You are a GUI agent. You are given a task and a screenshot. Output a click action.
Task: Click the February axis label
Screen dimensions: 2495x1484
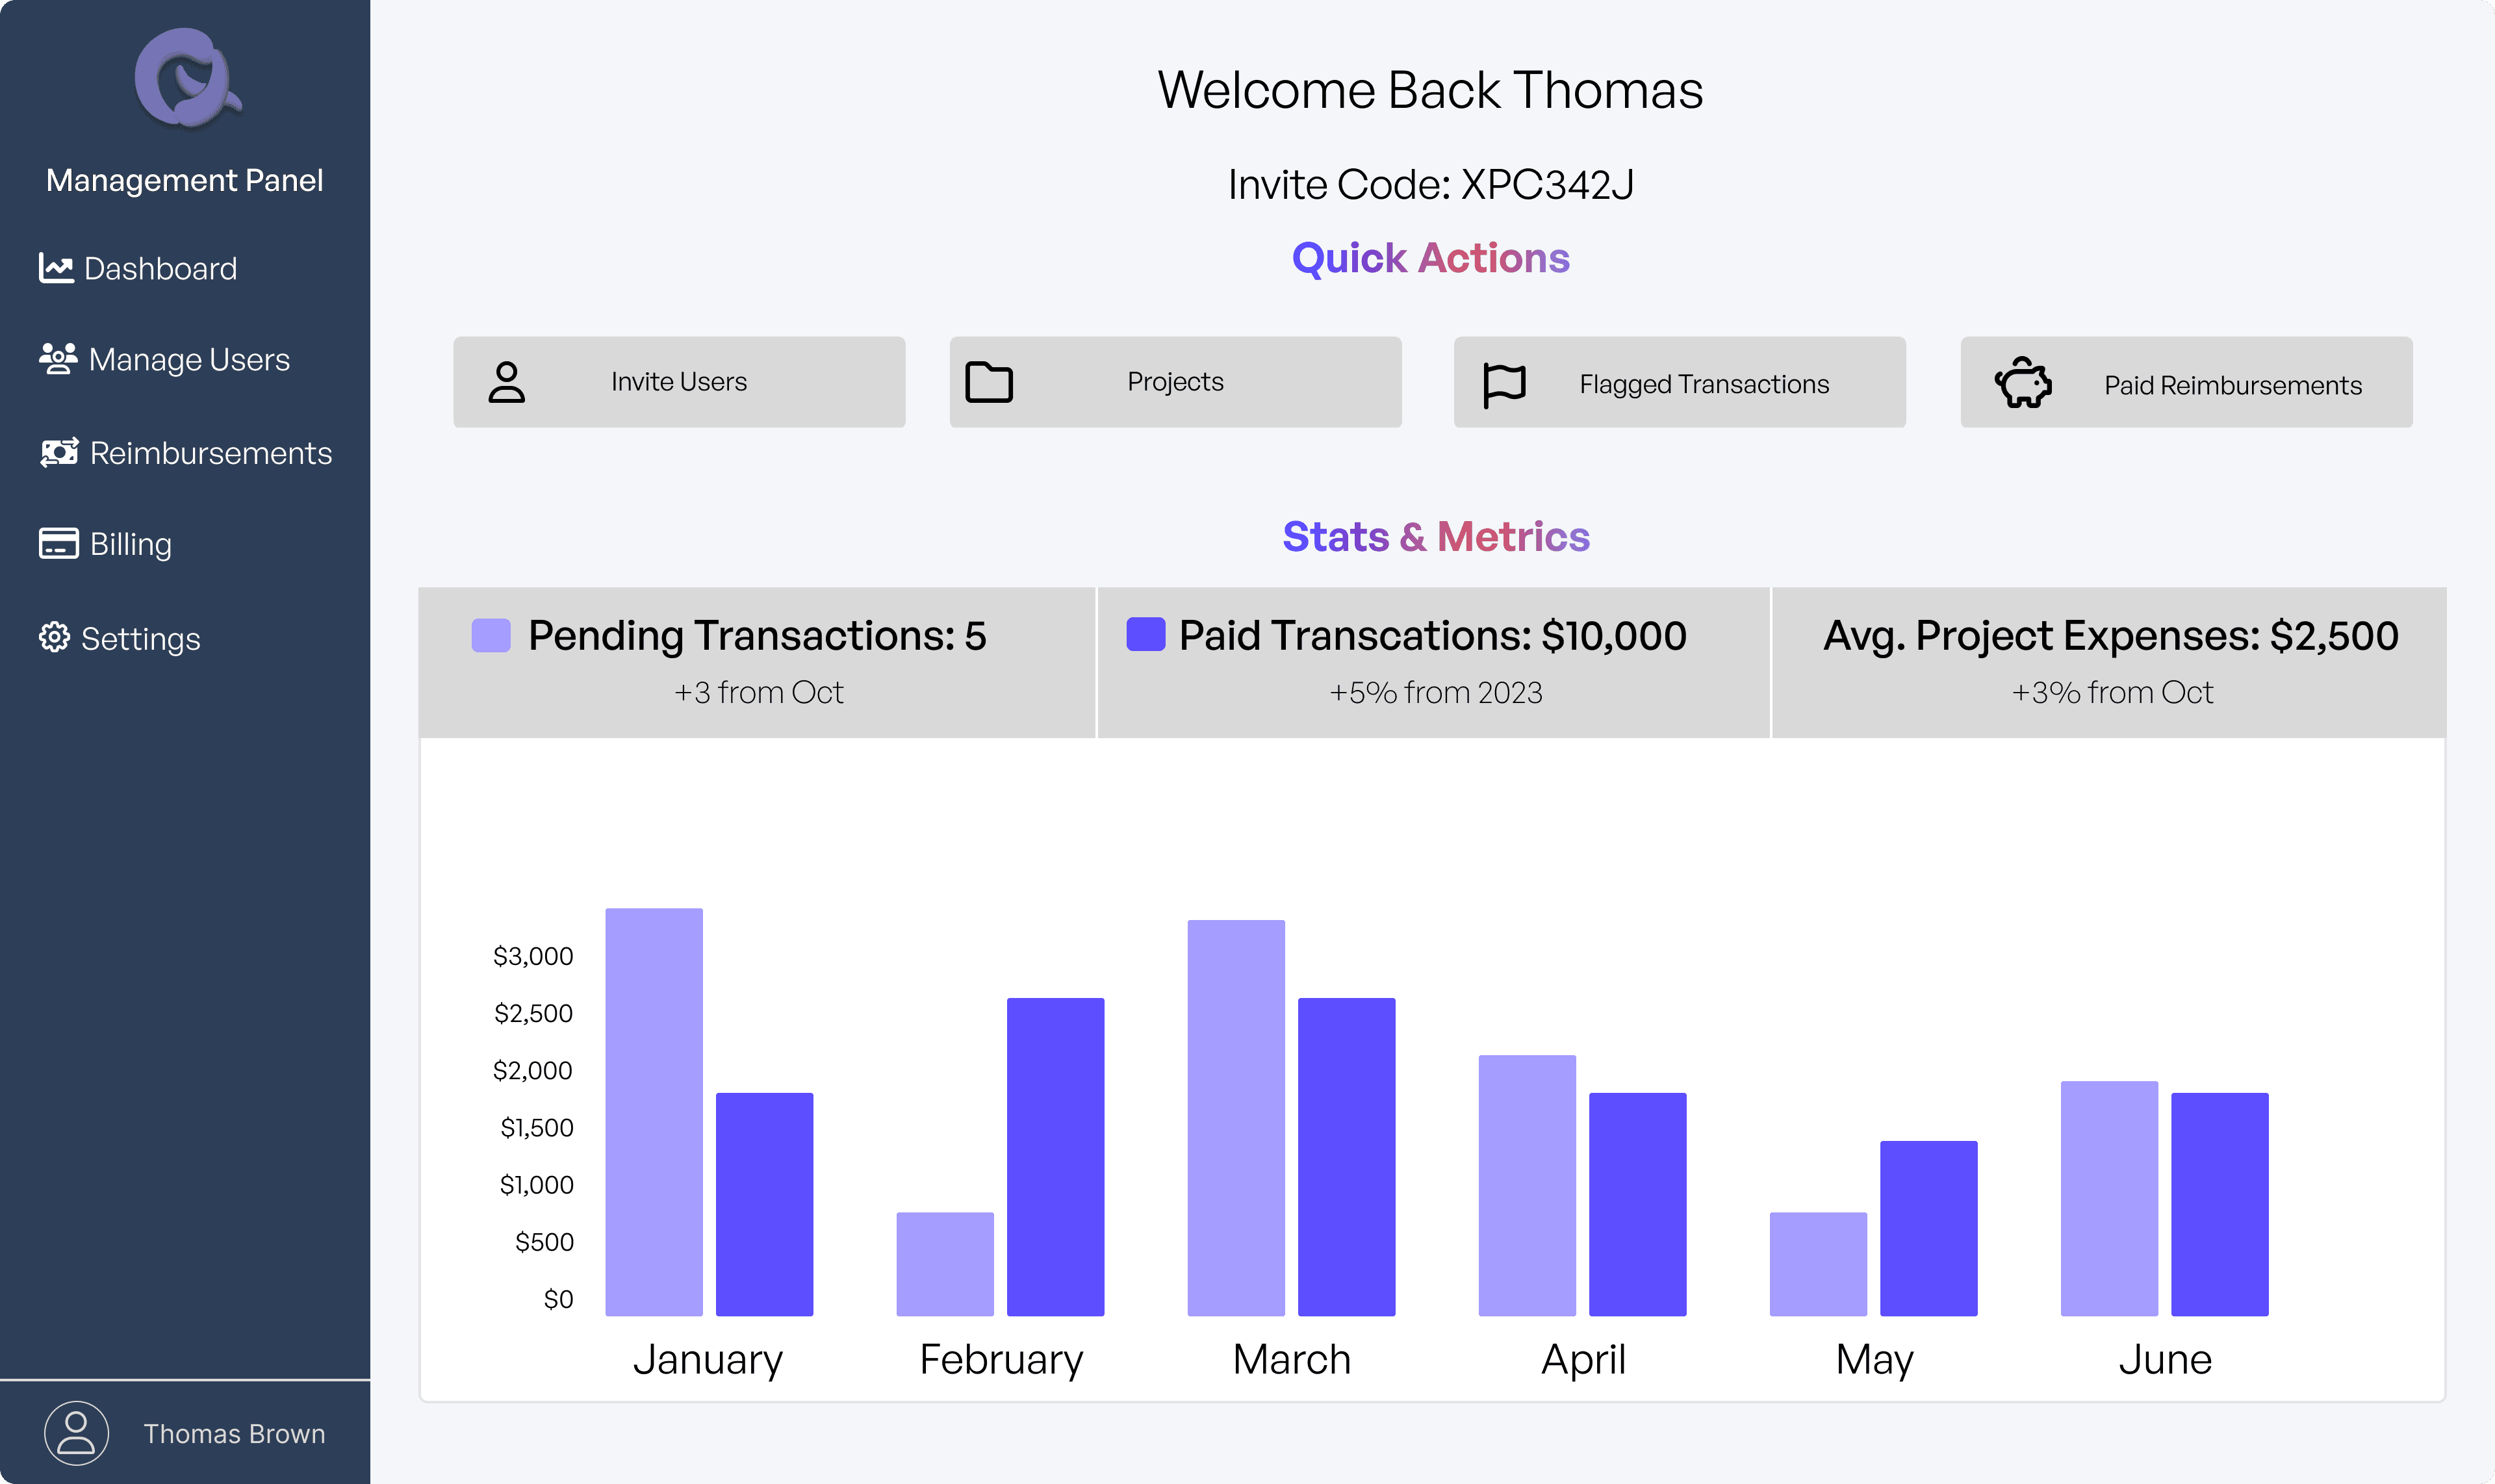tap(1001, 1360)
